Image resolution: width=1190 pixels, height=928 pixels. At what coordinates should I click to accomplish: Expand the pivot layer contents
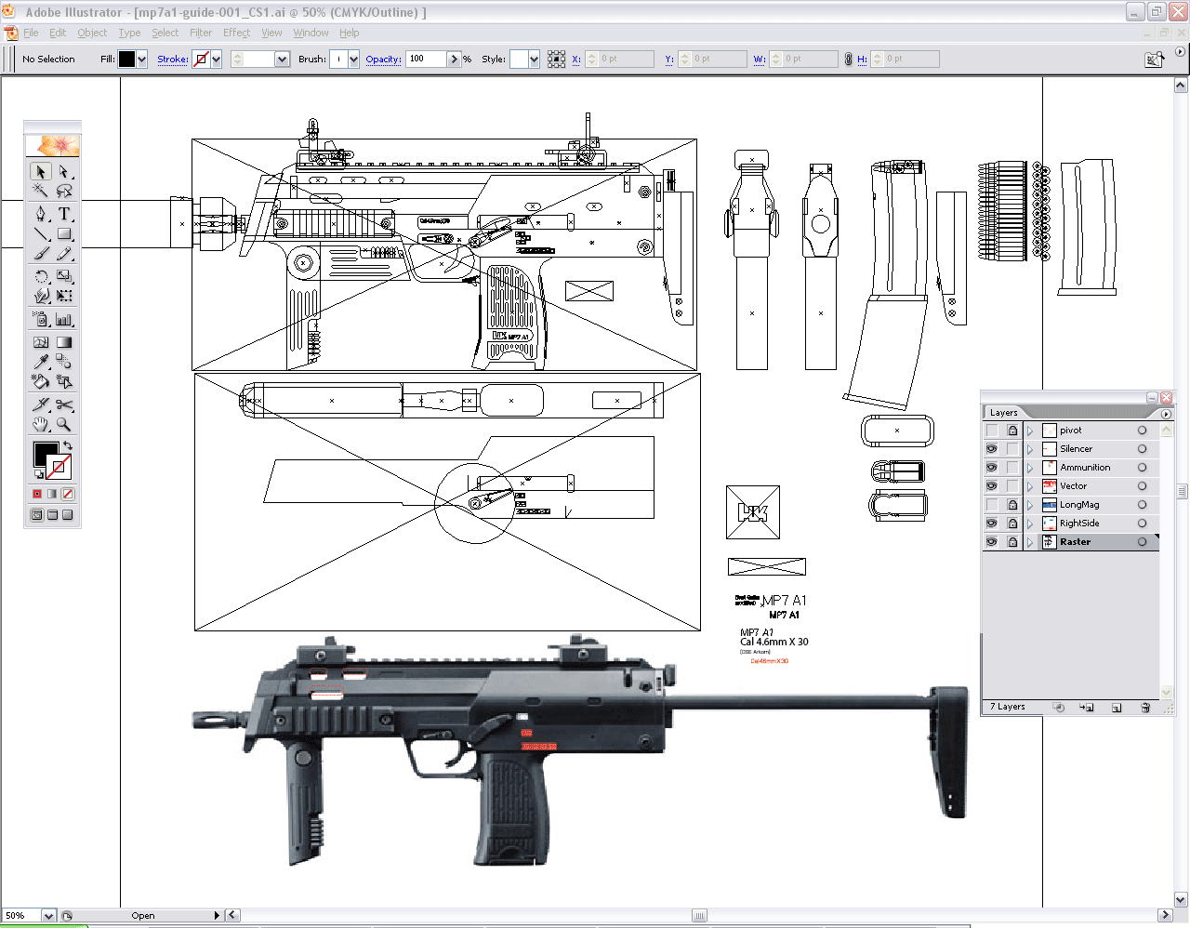click(1030, 431)
